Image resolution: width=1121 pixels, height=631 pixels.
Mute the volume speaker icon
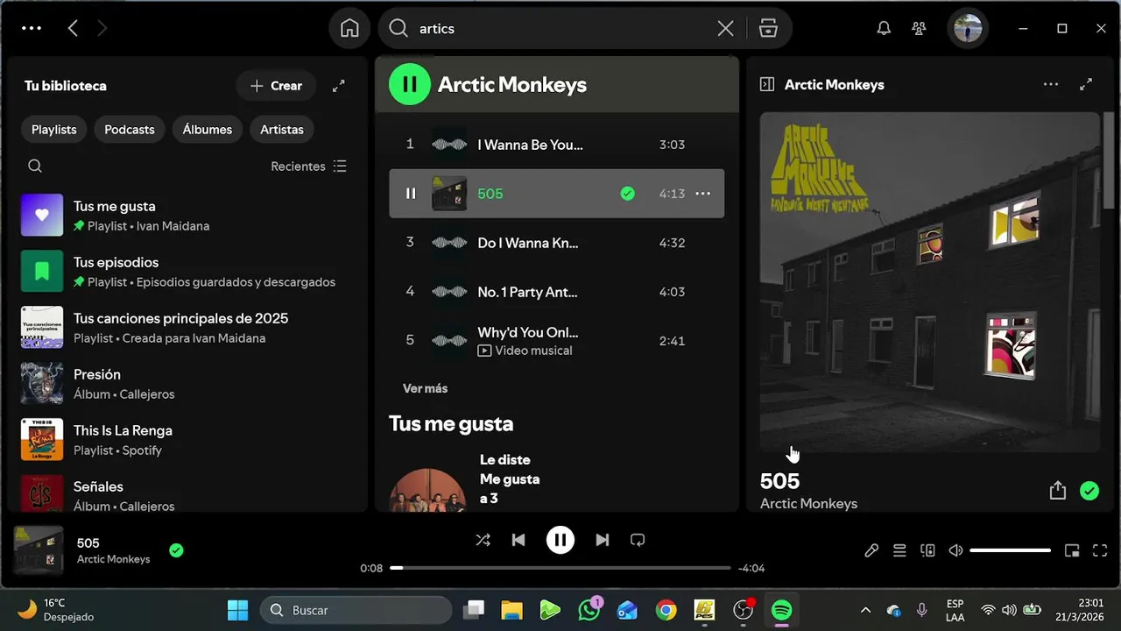pos(955,550)
